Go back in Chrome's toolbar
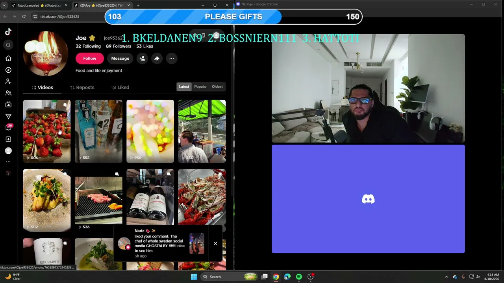This screenshot has height=283, width=504. pos(5,17)
